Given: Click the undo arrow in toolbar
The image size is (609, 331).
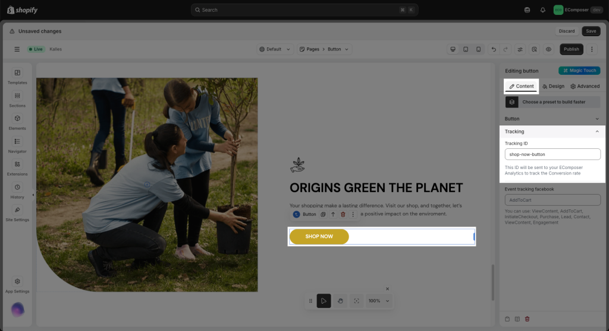Looking at the screenshot, I should pyautogui.click(x=493, y=49).
